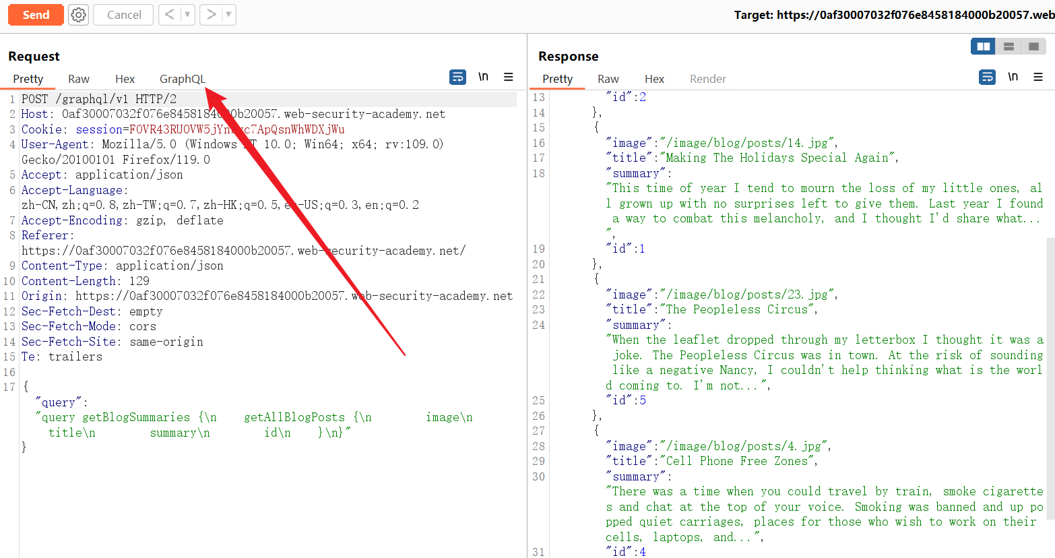The height and width of the screenshot is (558, 1055).
Task: Switch to side-by-side panel layout
Action: 983,46
